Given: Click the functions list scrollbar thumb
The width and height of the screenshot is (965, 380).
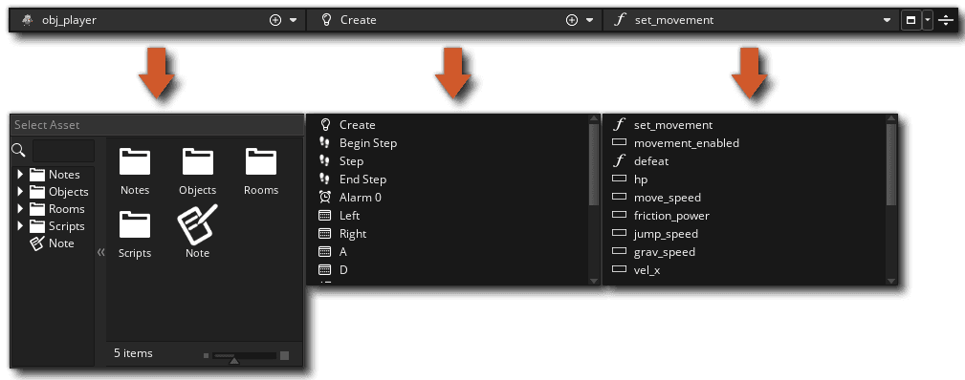Looking at the screenshot, I should (x=891, y=164).
